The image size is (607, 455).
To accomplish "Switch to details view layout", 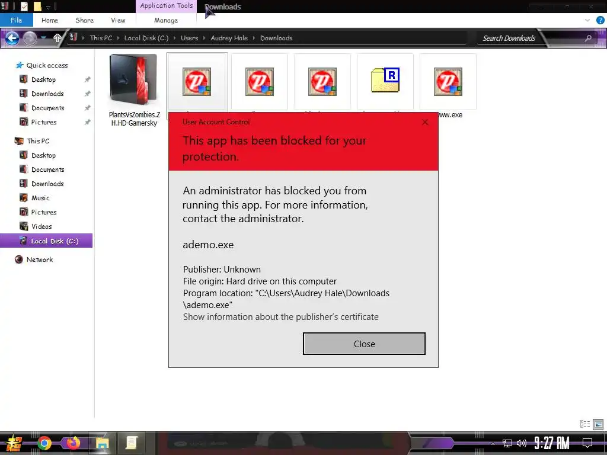I will [x=585, y=424].
